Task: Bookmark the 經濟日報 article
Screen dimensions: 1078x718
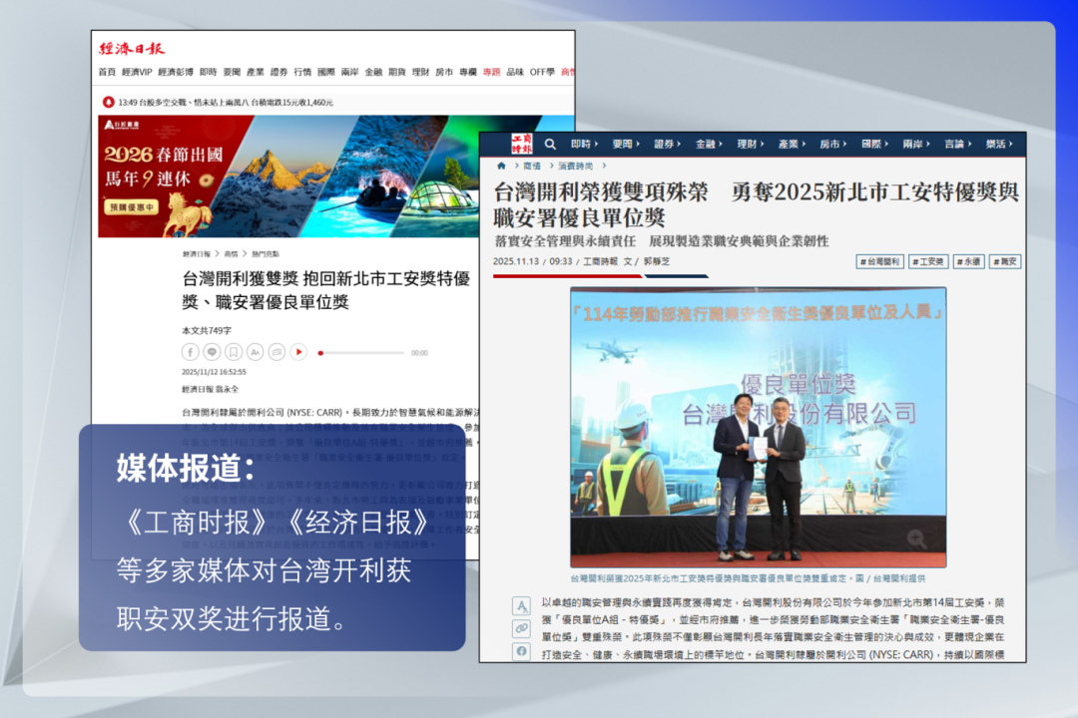Action: click(234, 352)
